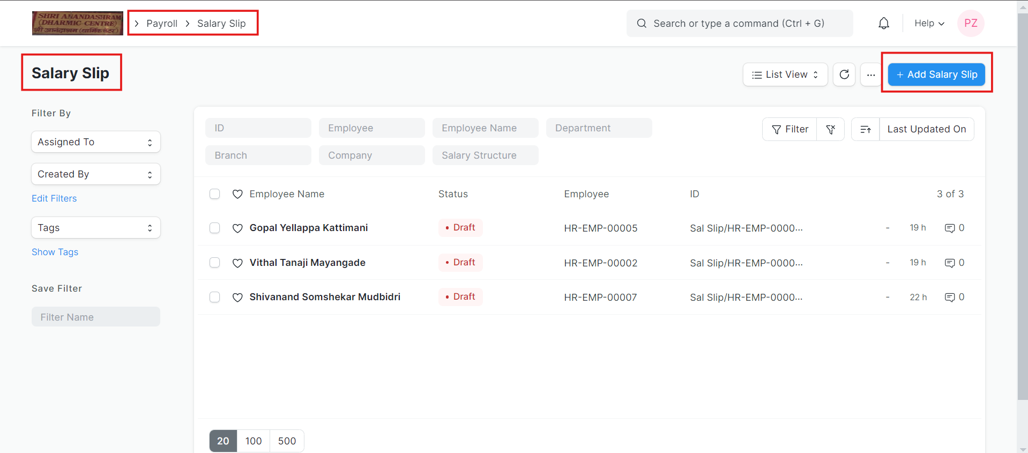Screen dimensions: 1028x453
Task: Click Draft status of Shivanand's row
Action: click(460, 297)
